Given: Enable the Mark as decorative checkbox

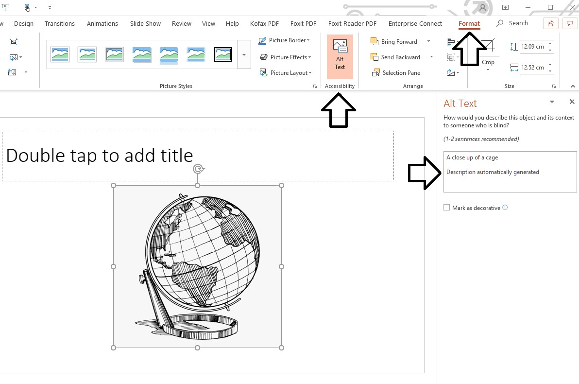Looking at the screenshot, I should coord(446,207).
